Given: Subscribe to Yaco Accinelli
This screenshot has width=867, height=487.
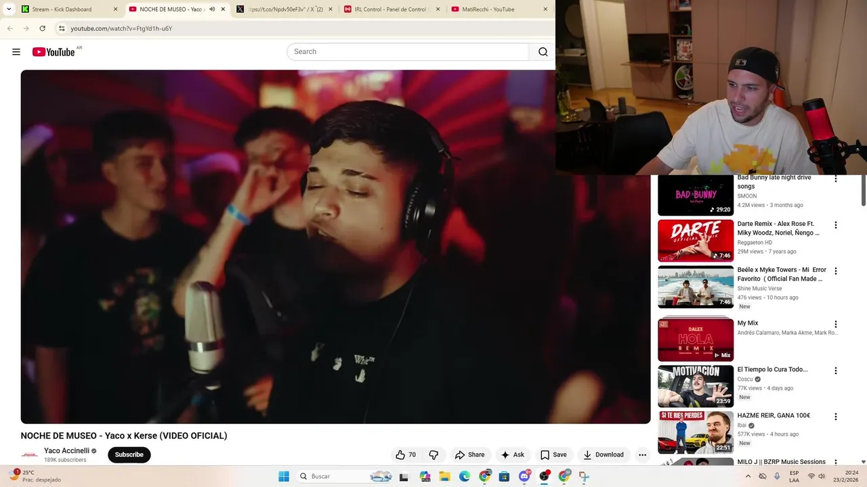Looking at the screenshot, I should (x=129, y=455).
